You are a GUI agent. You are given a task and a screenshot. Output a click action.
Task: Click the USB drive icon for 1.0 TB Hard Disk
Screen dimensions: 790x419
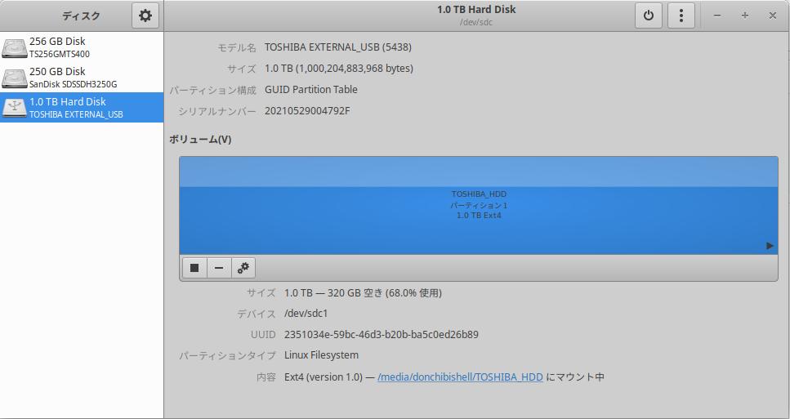(x=15, y=108)
